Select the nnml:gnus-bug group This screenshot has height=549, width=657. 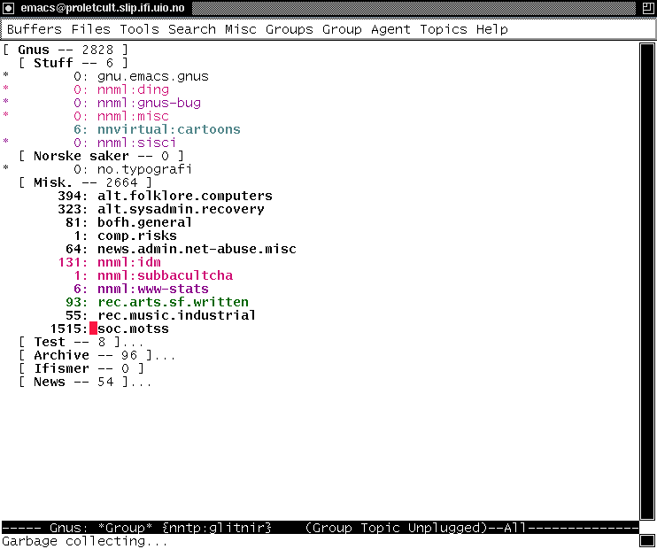[x=149, y=103]
